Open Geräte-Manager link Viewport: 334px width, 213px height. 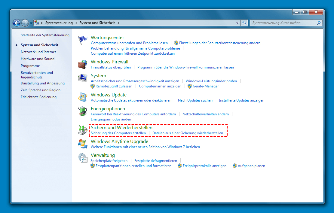coord(206,86)
